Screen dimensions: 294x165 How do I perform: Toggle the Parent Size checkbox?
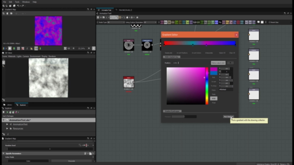(270, 22)
